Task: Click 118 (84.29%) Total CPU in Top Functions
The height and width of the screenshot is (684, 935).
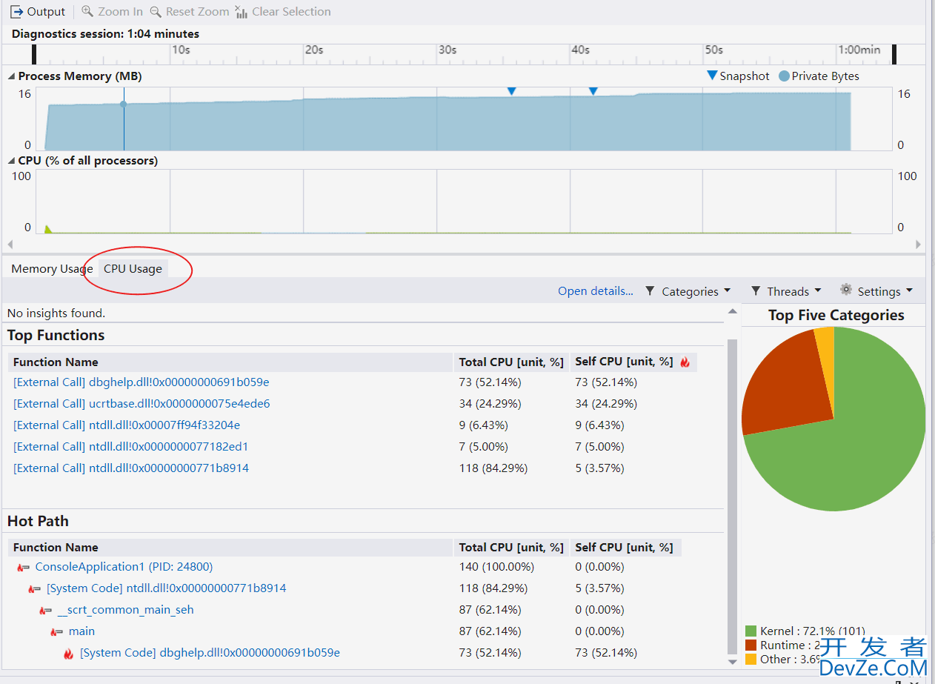Action: (x=493, y=468)
